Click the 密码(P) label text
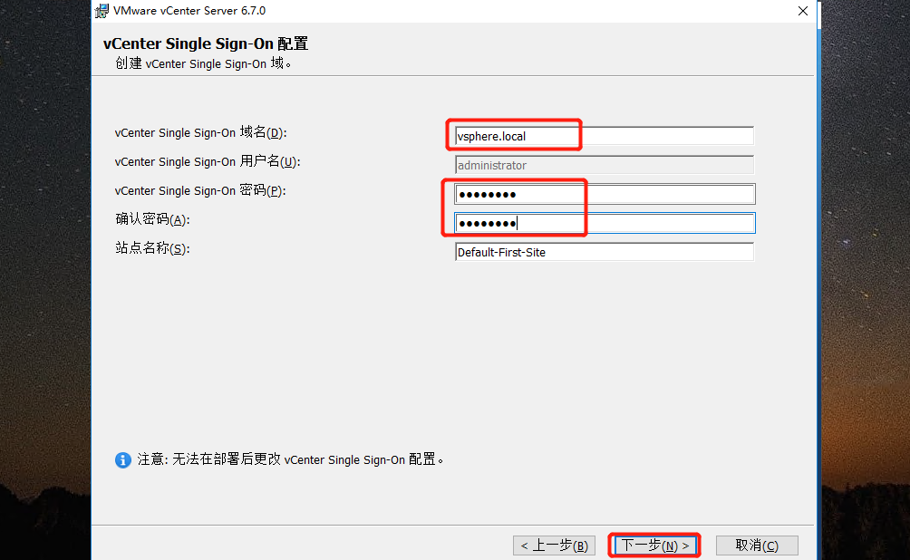 pos(200,190)
